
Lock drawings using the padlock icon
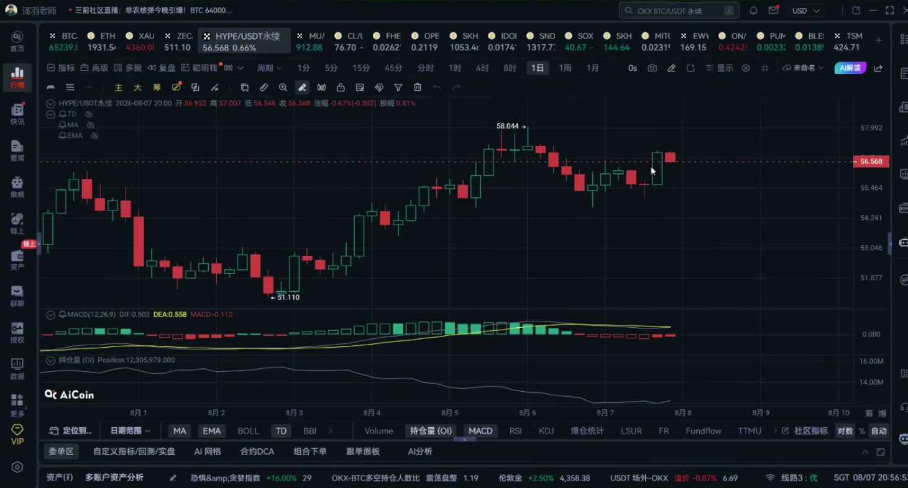(341, 88)
